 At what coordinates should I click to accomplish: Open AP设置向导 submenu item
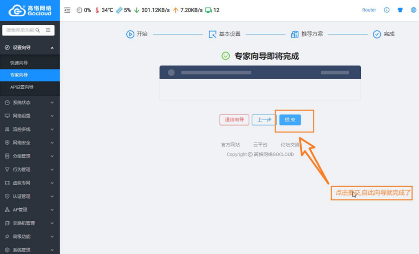(22, 87)
